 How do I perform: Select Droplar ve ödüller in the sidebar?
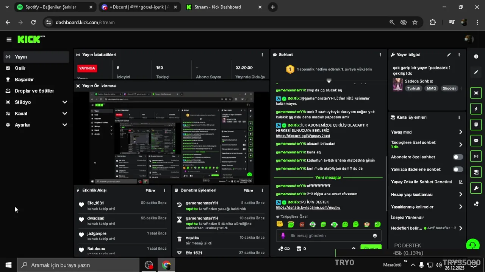[36, 91]
